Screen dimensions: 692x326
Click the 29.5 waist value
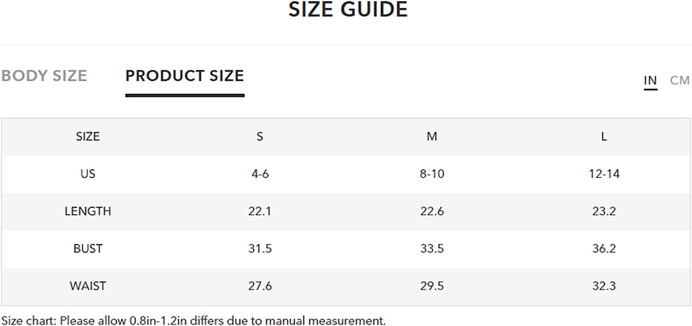(x=432, y=286)
